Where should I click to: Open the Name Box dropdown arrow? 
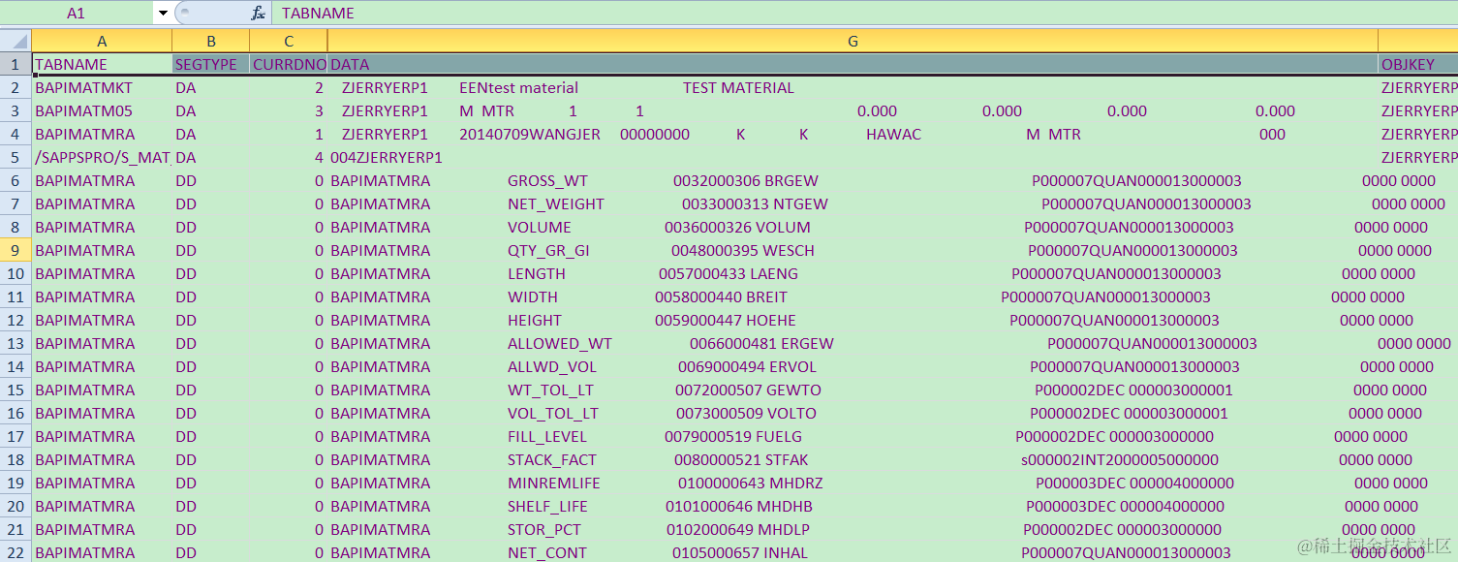click(x=163, y=14)
